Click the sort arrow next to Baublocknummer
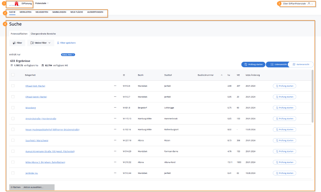This screenshot has width=321, height=192. [221, 75]
